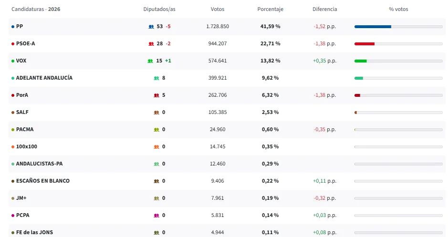Select the PSOE-A party name
This screenshot has width=448, height=237.
coord(25,43)
